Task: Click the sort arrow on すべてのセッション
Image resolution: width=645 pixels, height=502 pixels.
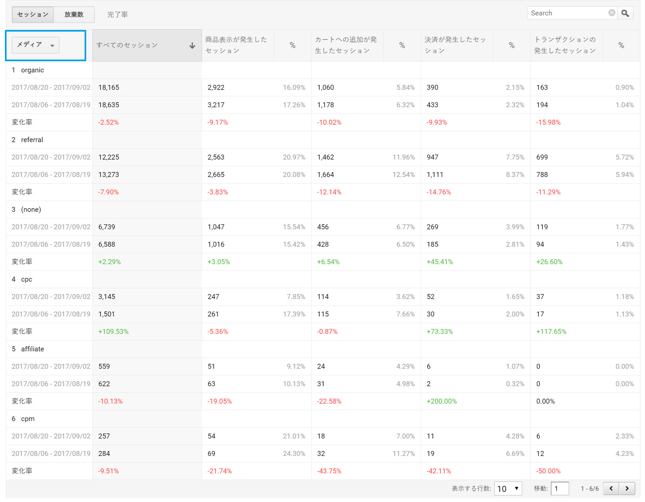Action: pos(192,45)
